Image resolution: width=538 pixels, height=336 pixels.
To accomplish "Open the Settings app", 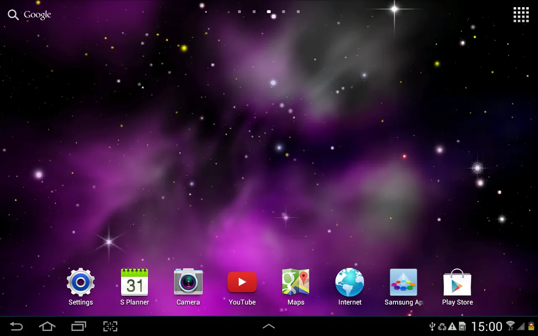I will click(81, 287).
